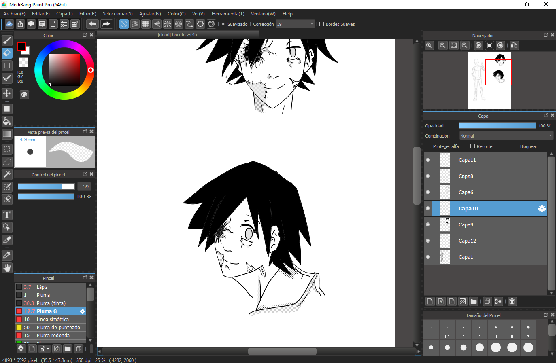Select the Lasso selection tool
The image size is (557, 364).
click(x=7, y=162)
